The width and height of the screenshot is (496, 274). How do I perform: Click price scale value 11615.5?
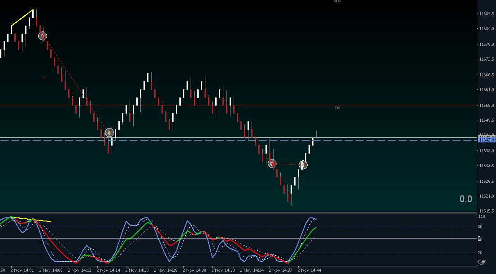(487, 211)
